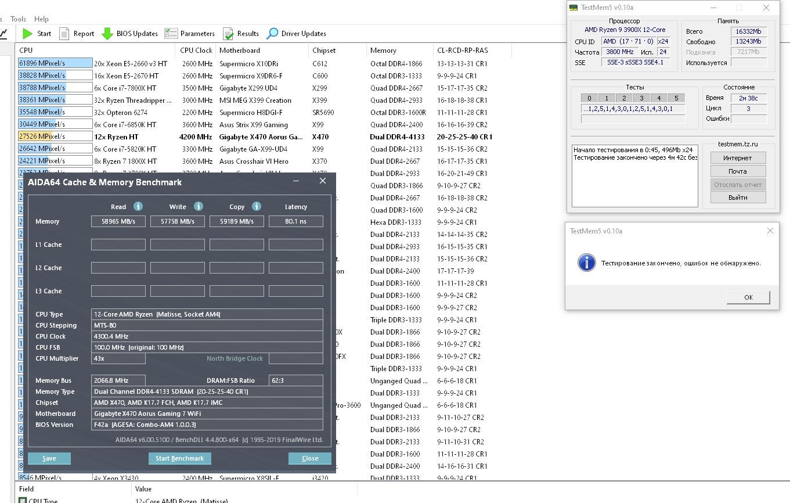Click the Отослать отчет button
Screen dimensions: 790x503
738,185
